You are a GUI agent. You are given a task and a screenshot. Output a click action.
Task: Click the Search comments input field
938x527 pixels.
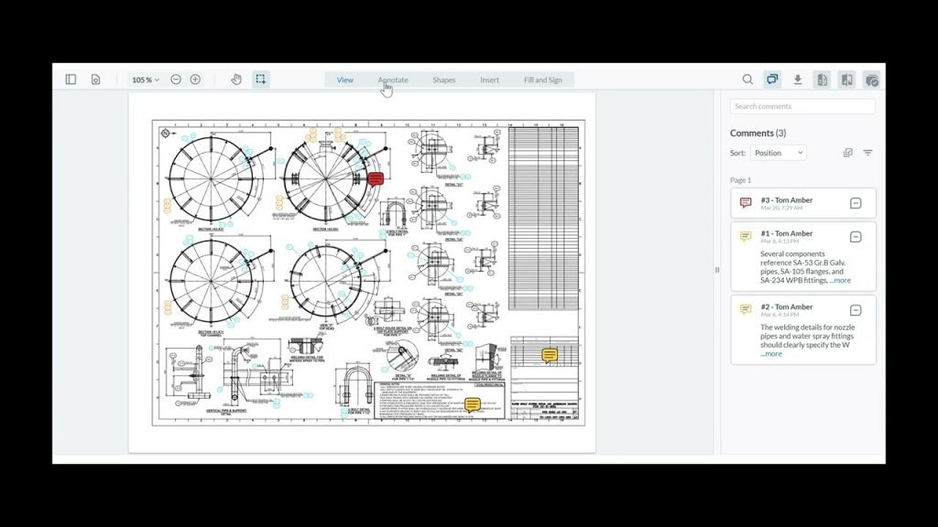(802, 107)
